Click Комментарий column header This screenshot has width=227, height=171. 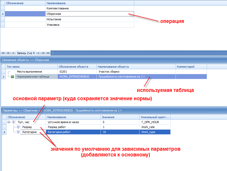191,67
